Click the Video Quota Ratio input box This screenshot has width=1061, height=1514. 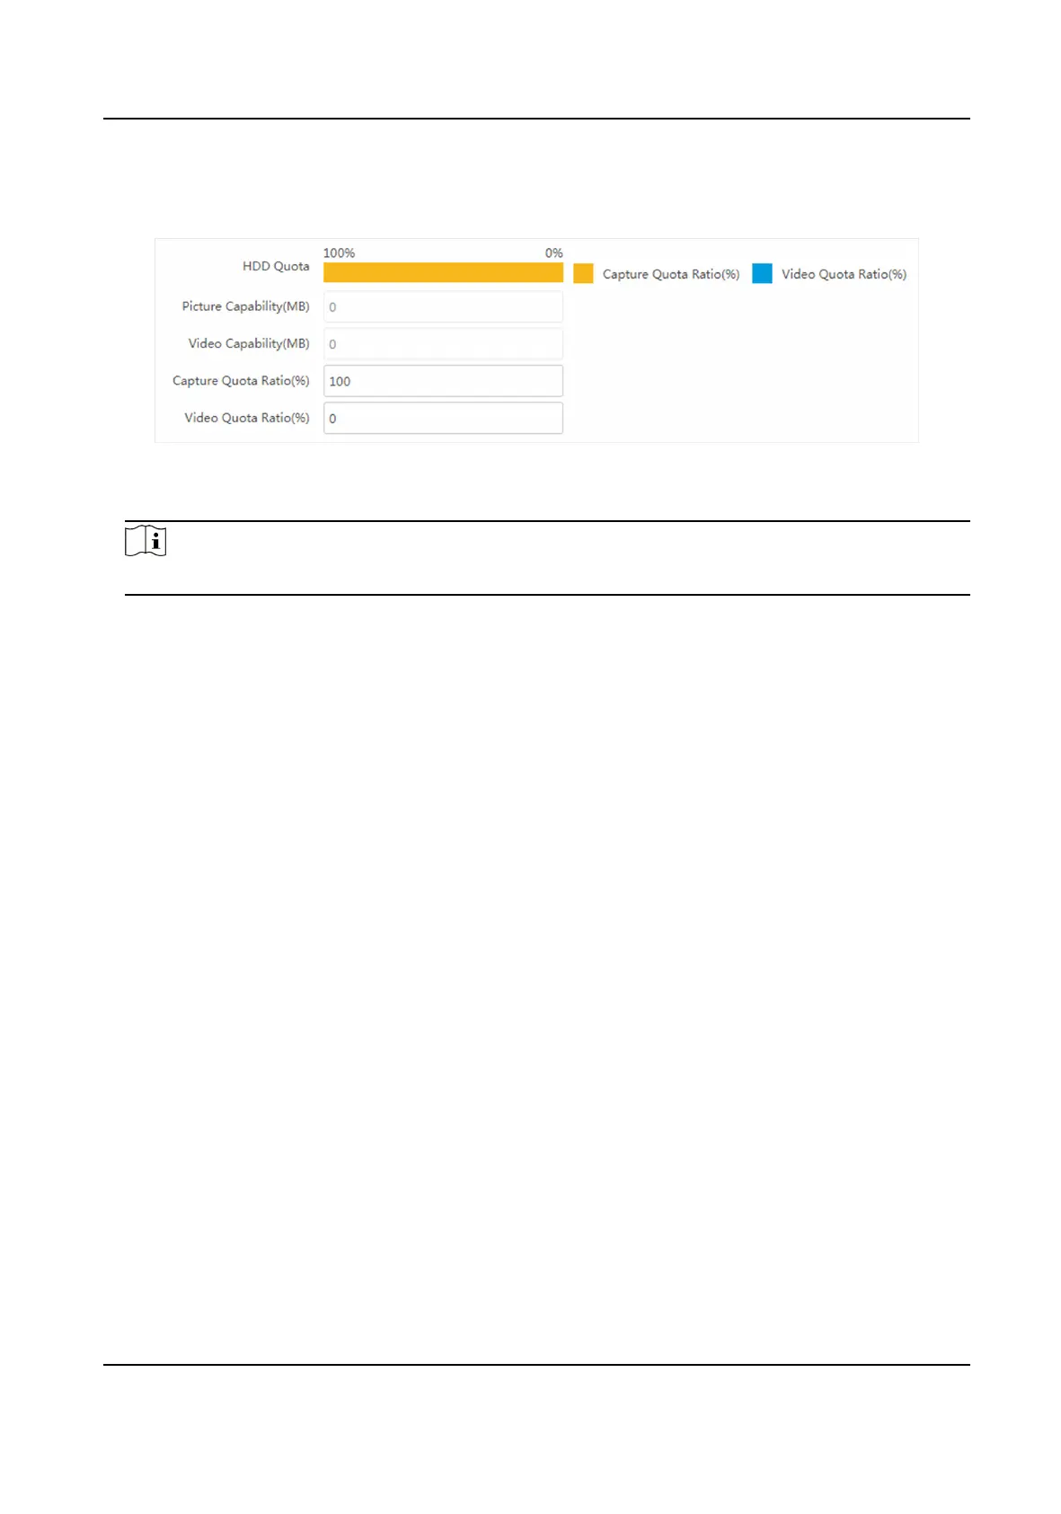click(443, 419)
